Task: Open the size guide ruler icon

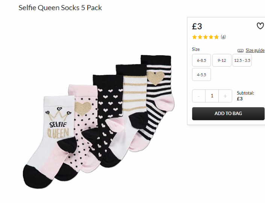Action: (240, 50)
